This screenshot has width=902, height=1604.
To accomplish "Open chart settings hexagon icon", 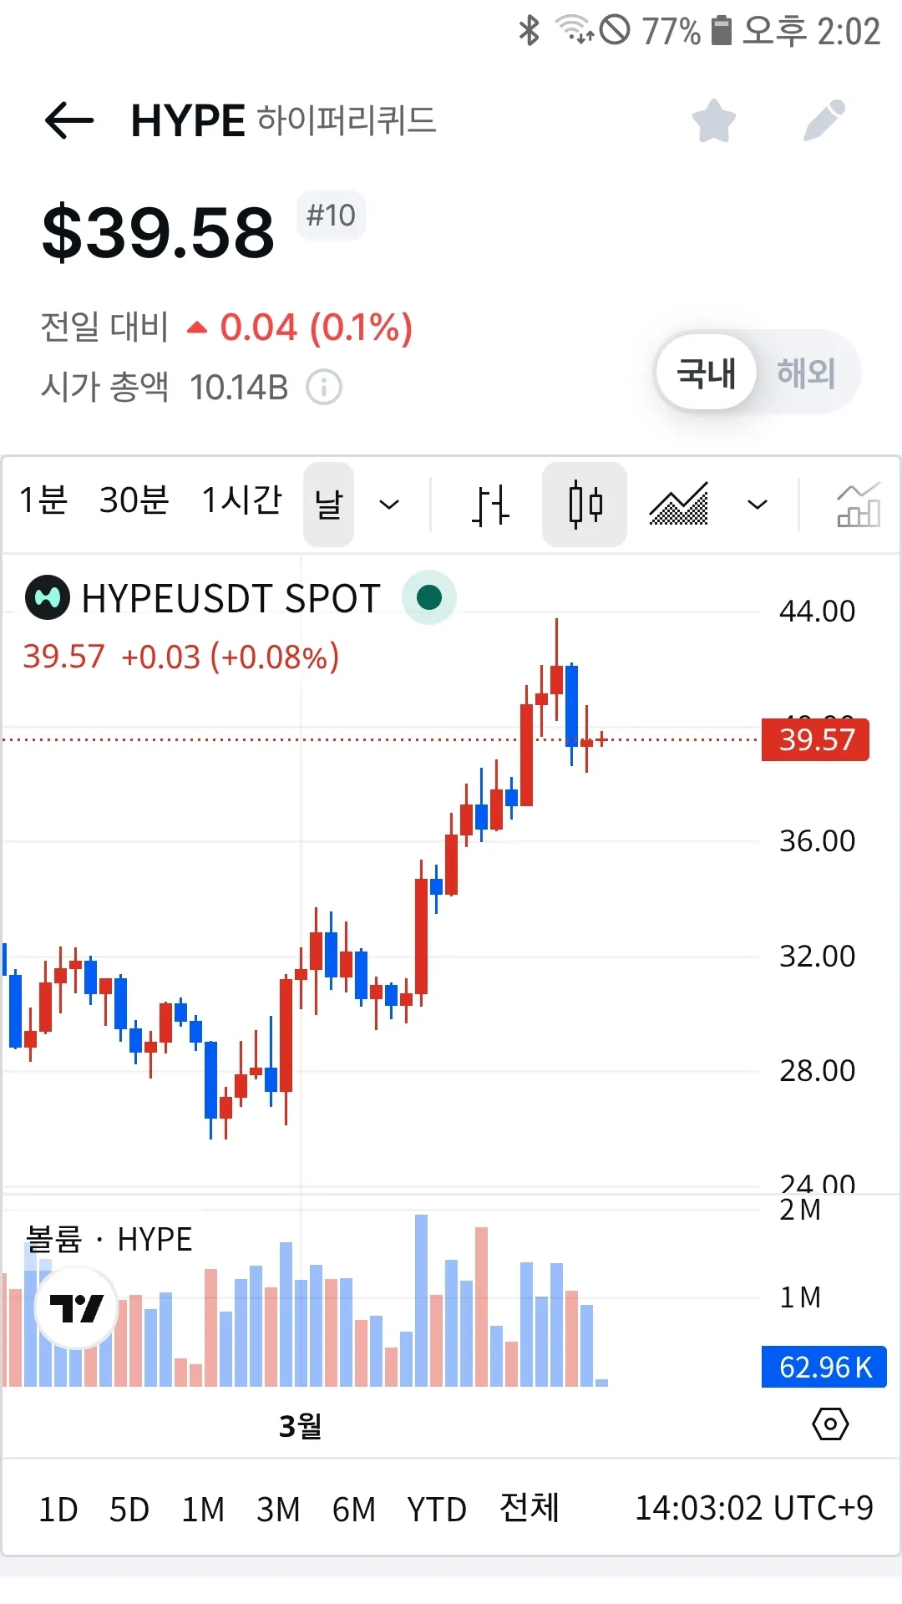I will (x=830, y=1424).
